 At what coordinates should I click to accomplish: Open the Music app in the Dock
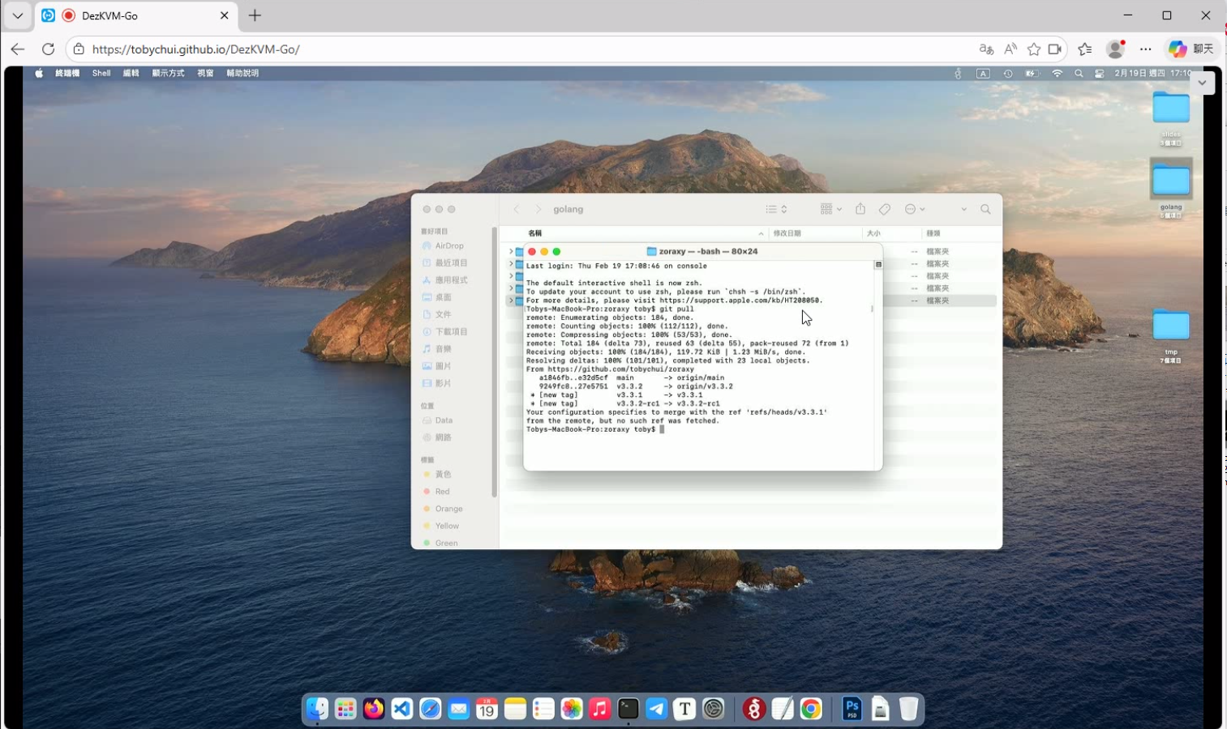point(600,710)
